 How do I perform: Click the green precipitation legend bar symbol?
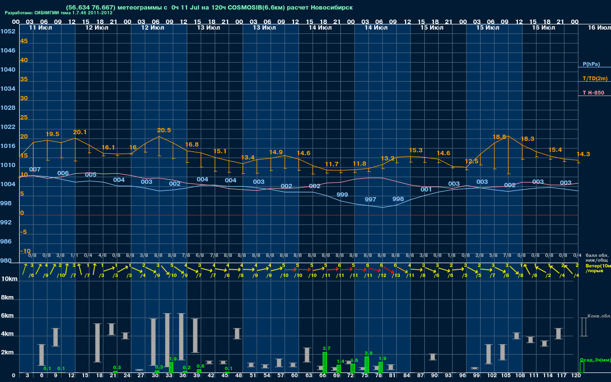point(582,367)
